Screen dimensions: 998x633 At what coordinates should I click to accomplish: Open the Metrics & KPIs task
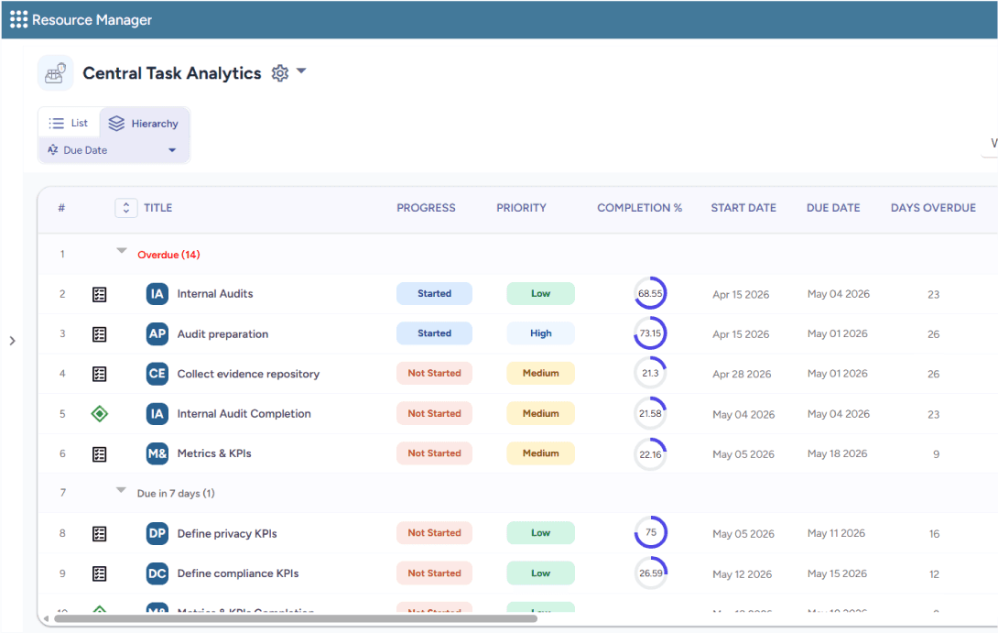tap(214, 453)
